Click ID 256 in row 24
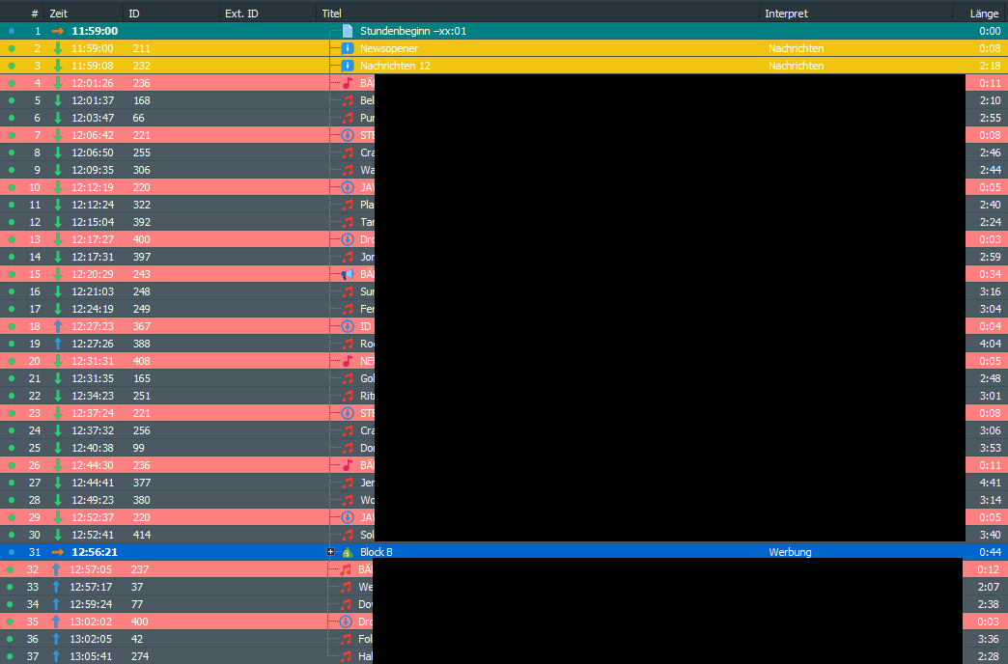1008x664 pixels. (x=141, y=430)
